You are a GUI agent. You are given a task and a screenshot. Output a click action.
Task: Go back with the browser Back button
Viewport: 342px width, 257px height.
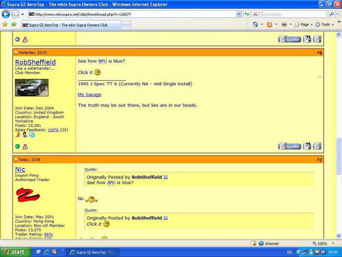click(x=6, y=15)
